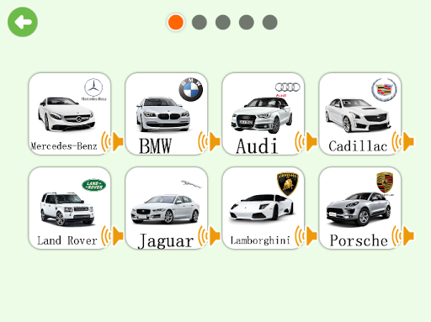Viewport: 431px width, 322px height.
Task: Select the Cadillac car image
Action: pyautogui.click(x=358, y=115)
